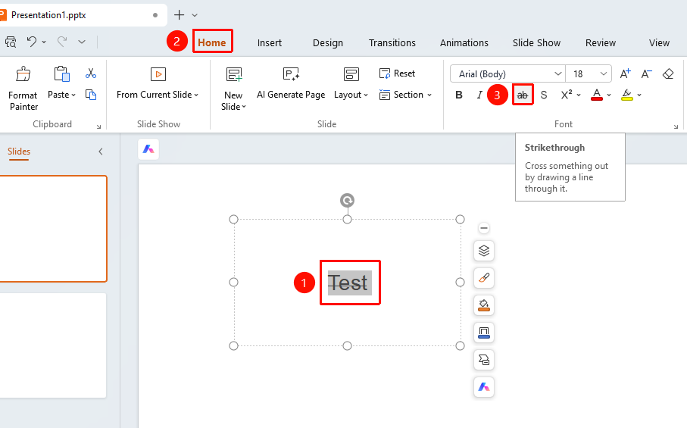Image resolution: width=687 pixels, height=428 pixels.
Task: Click Reset slide button
Action: [397, 73]
